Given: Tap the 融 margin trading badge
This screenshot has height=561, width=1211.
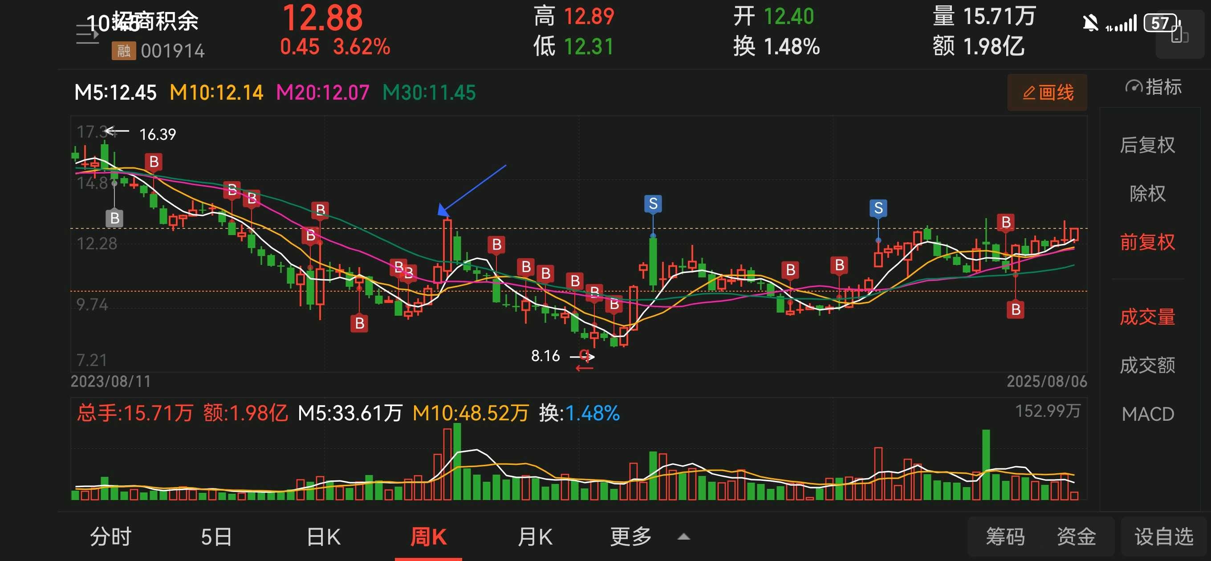Looking at the screenshot, I should [124, 51].
